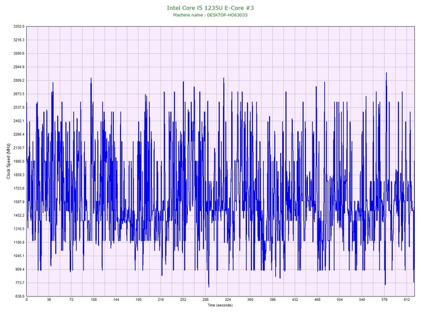Click the 909.4 y-axis value

click(x=19, y=270)
